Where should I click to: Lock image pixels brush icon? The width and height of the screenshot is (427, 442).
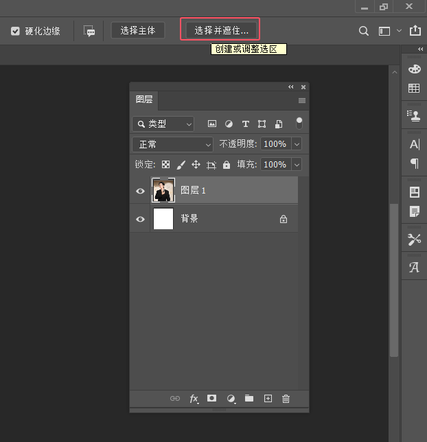[181, 165]
